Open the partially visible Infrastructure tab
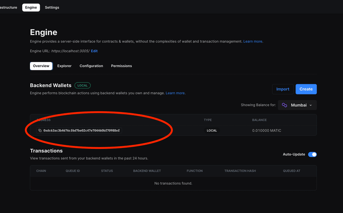Viewport: 343px width, 213px height. 9,7
